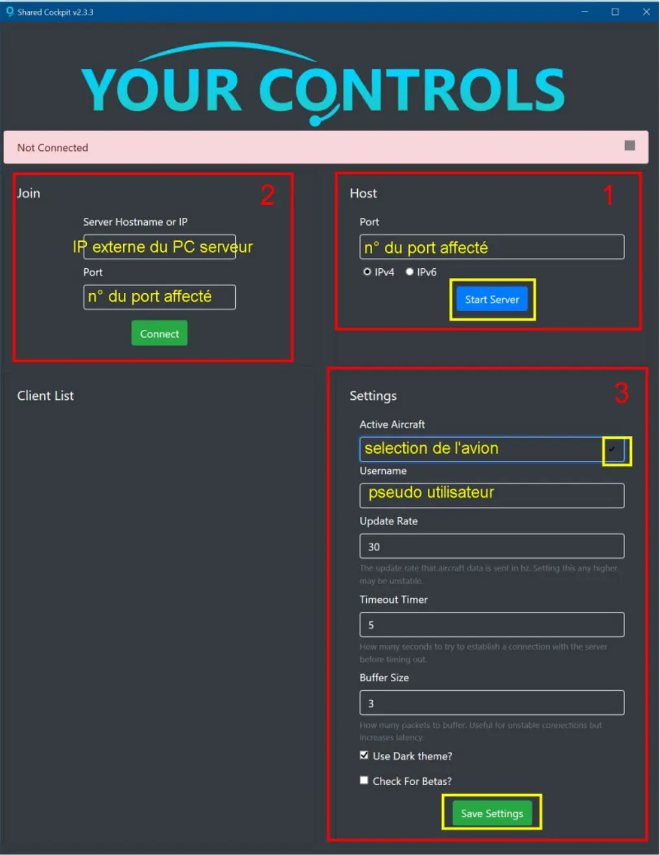Click the Join heading

coord(29,193)
